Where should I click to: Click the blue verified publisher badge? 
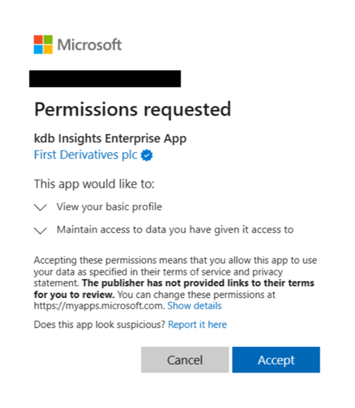coord(147,155)
